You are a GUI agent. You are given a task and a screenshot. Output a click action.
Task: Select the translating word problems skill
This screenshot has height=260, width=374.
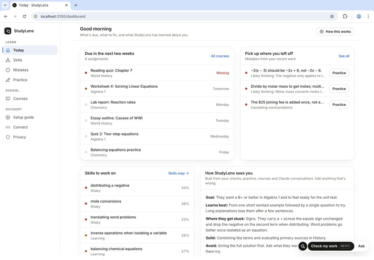[x=137, y=220]
